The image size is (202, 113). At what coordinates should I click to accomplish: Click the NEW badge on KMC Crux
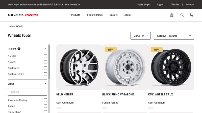157,49
